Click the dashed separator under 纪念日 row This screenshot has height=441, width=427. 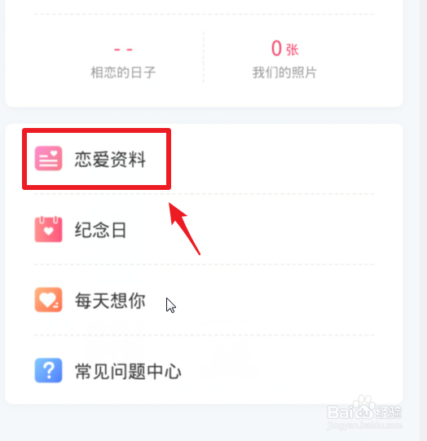(205, 264)
